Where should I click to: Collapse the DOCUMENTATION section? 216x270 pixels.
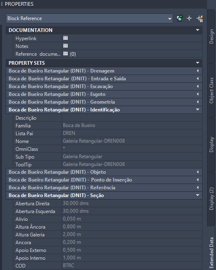[x=198, y=30]
